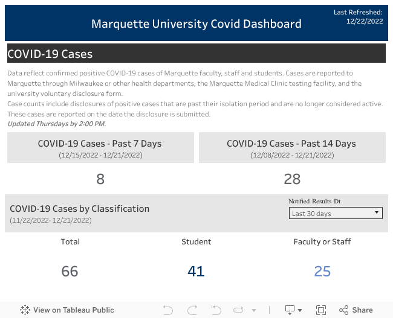Select the Student cases value 41
The image size is (393, 318).
[x=196, y=272]
